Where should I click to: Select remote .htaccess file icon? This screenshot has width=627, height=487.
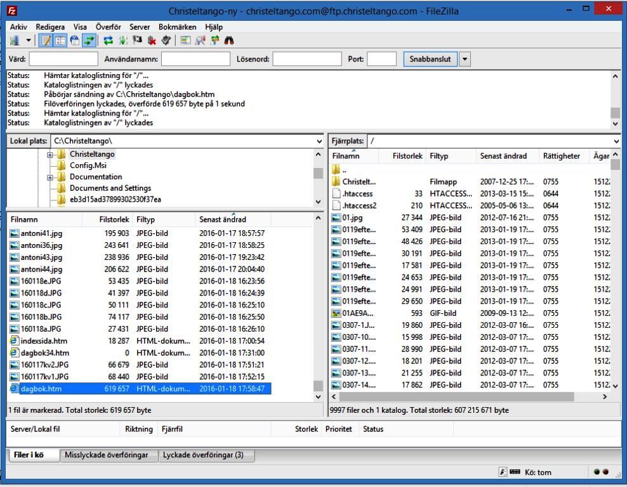pos(336,194)
